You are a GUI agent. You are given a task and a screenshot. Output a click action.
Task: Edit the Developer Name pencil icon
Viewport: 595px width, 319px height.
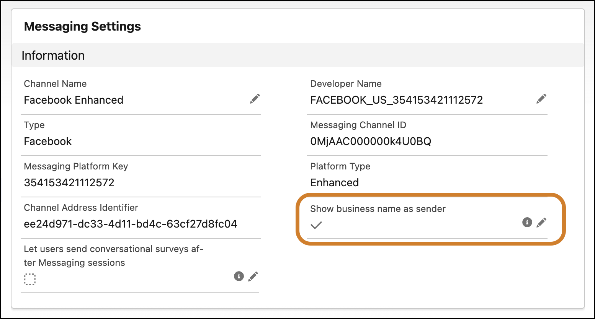pyautogui.click(x=541, y=99)
